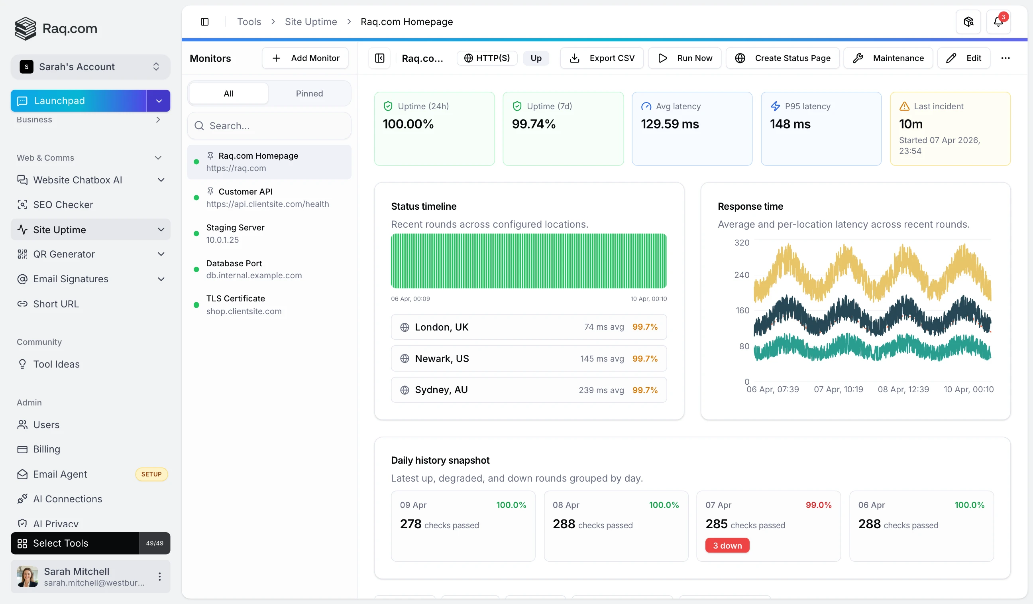Switch to the All monitors tab

228,93
